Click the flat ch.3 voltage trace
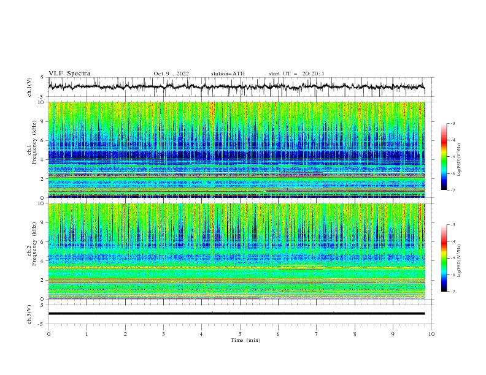Screen dimensions: 486x375 236,314
